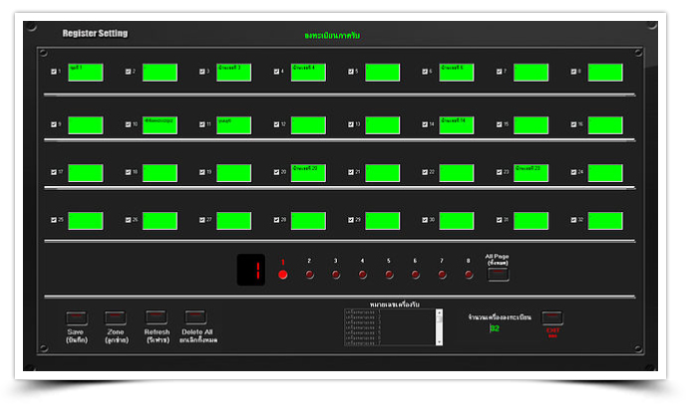Click the green field of register 14
Image resolution: width=686 pixels, height=410 pixels.
[x=456, y=124]
